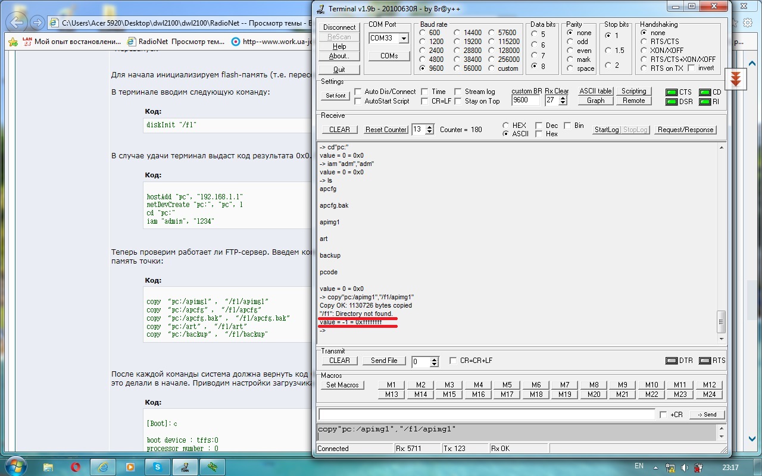
Task: Click the red double-arrow download icon
Action: tap(736, 79)
